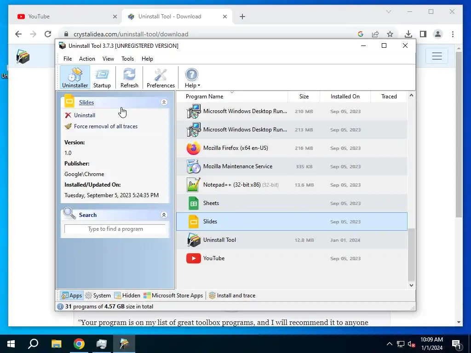Click the browser address bar URL
471x353 pixels.
point(131,34)
